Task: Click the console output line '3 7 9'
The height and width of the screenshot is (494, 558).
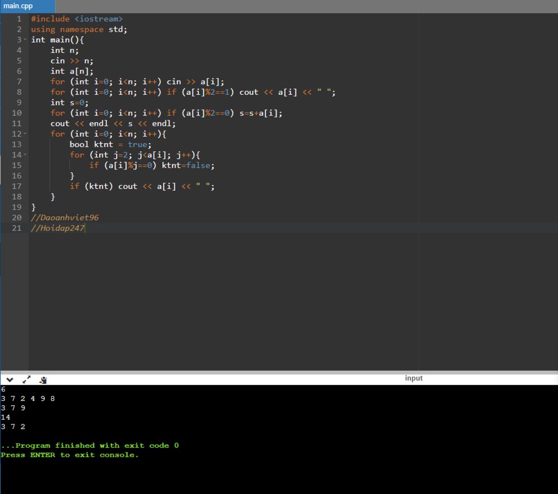Action: click(13, 407)
